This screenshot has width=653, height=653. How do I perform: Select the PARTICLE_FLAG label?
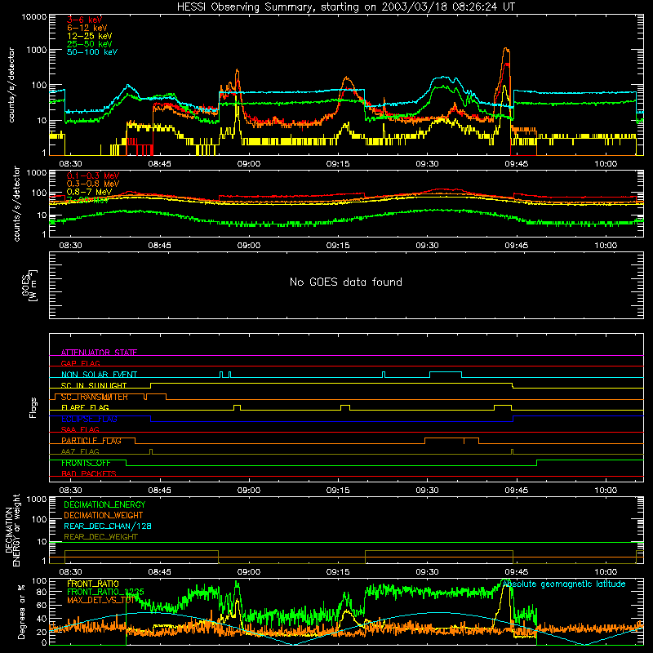click(91, 441)
